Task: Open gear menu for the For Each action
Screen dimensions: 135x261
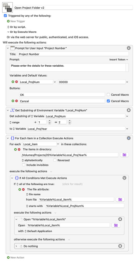Action: pyautogui.click(x=128, y=138)
